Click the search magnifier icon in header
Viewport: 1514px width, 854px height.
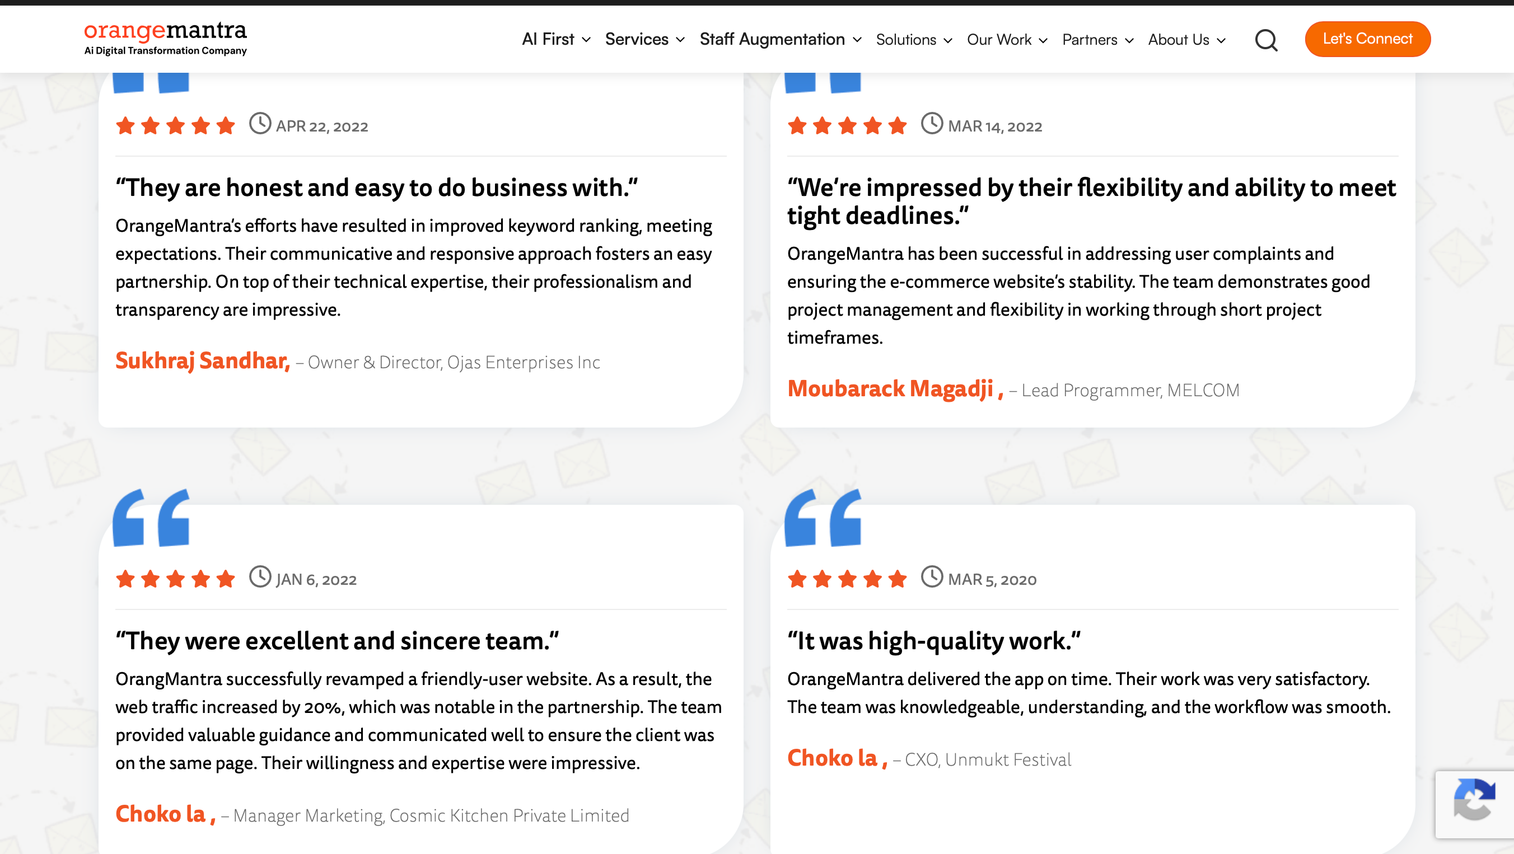coord(1266,40)
